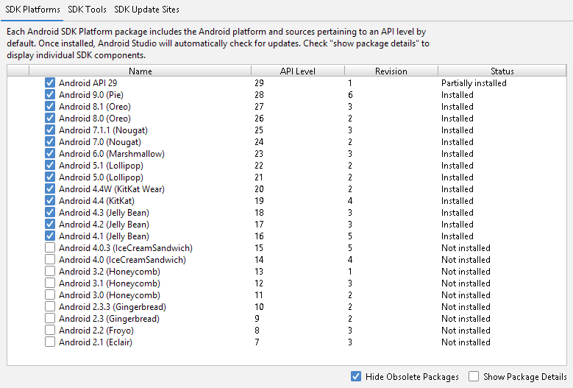The height and width of the screenshot is (388, 573).
Task: Uncheck Android 4.4W (KitKat Wear) checkbox
Action: click(x=50, y=188)
